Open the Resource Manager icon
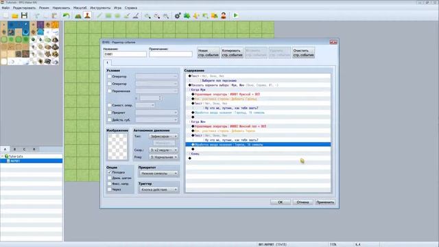Image resolution: width=439 pixels, height=247 pixels. tap(214, 16)
